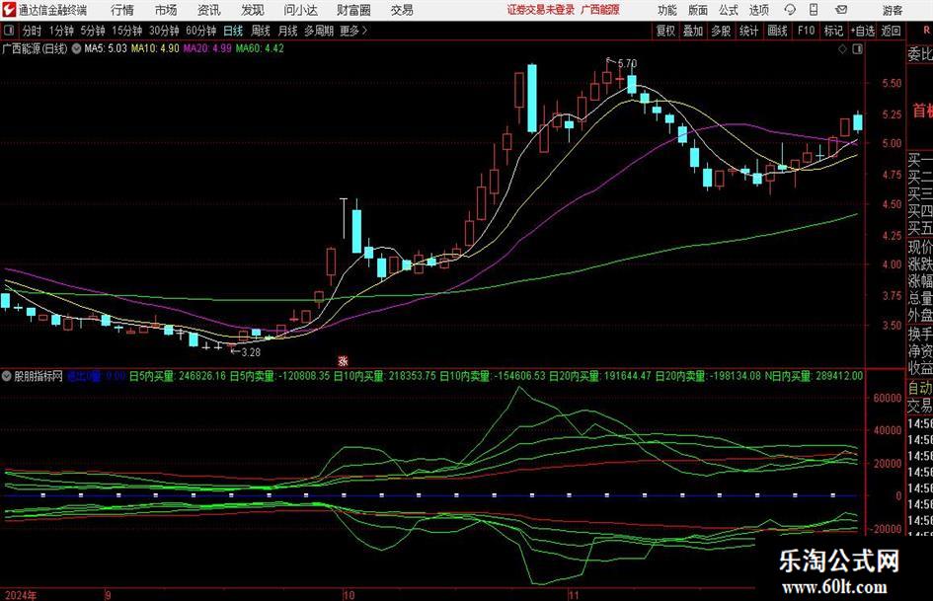Switch to 周线 weekly period
Screen dimensions: 933x601
coord(261,31)
